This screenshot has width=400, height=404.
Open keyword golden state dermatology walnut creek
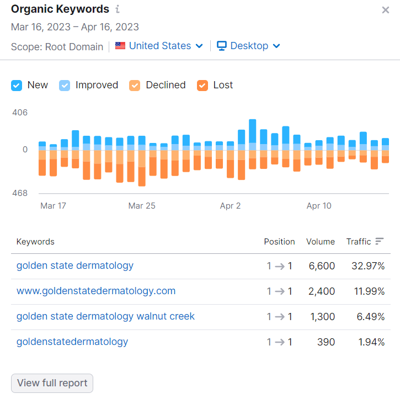tap(105, 316)
